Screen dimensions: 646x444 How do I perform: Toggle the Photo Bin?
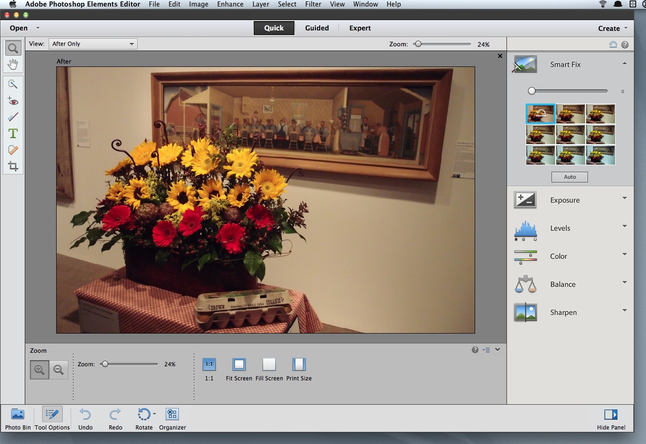coord(18,418)
